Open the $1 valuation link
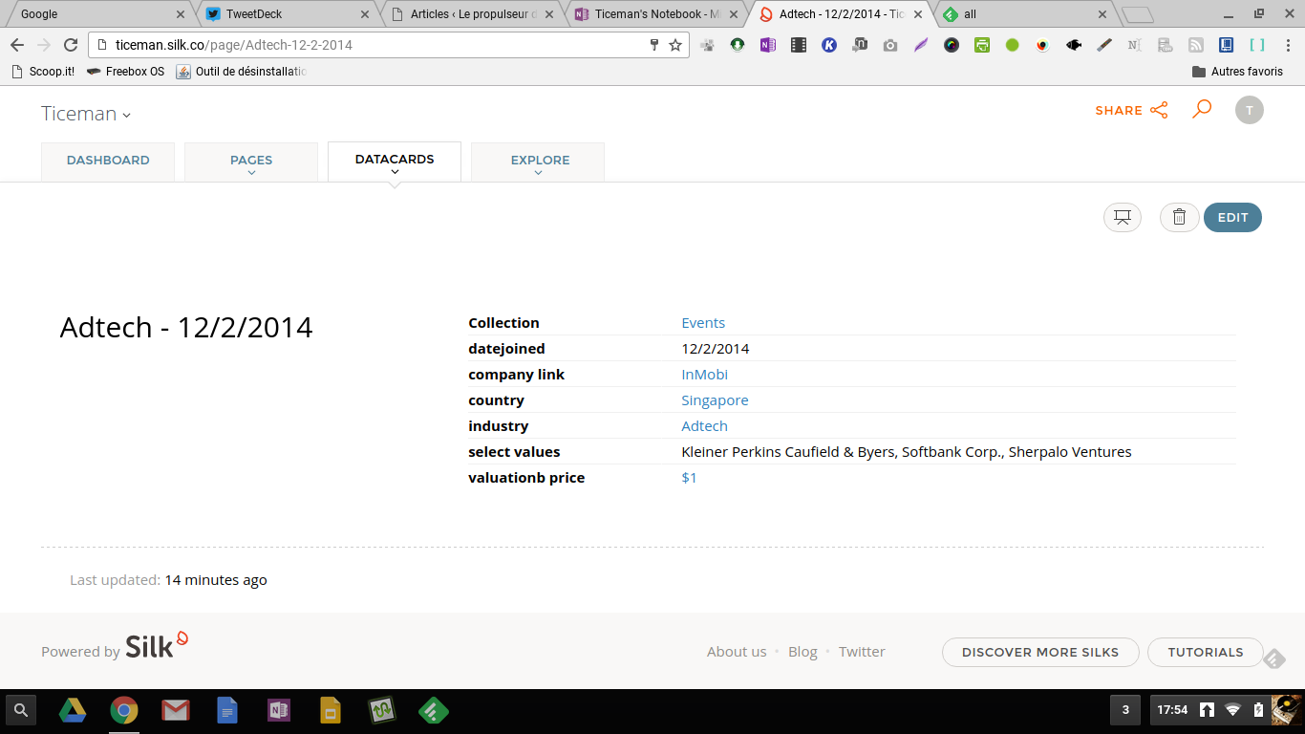This screenshot has height=734, width=1305. (x=689, y=478)
